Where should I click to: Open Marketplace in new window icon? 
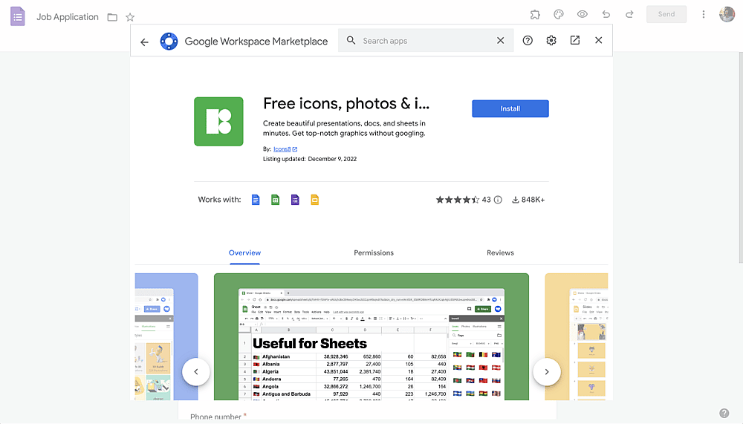575,40
